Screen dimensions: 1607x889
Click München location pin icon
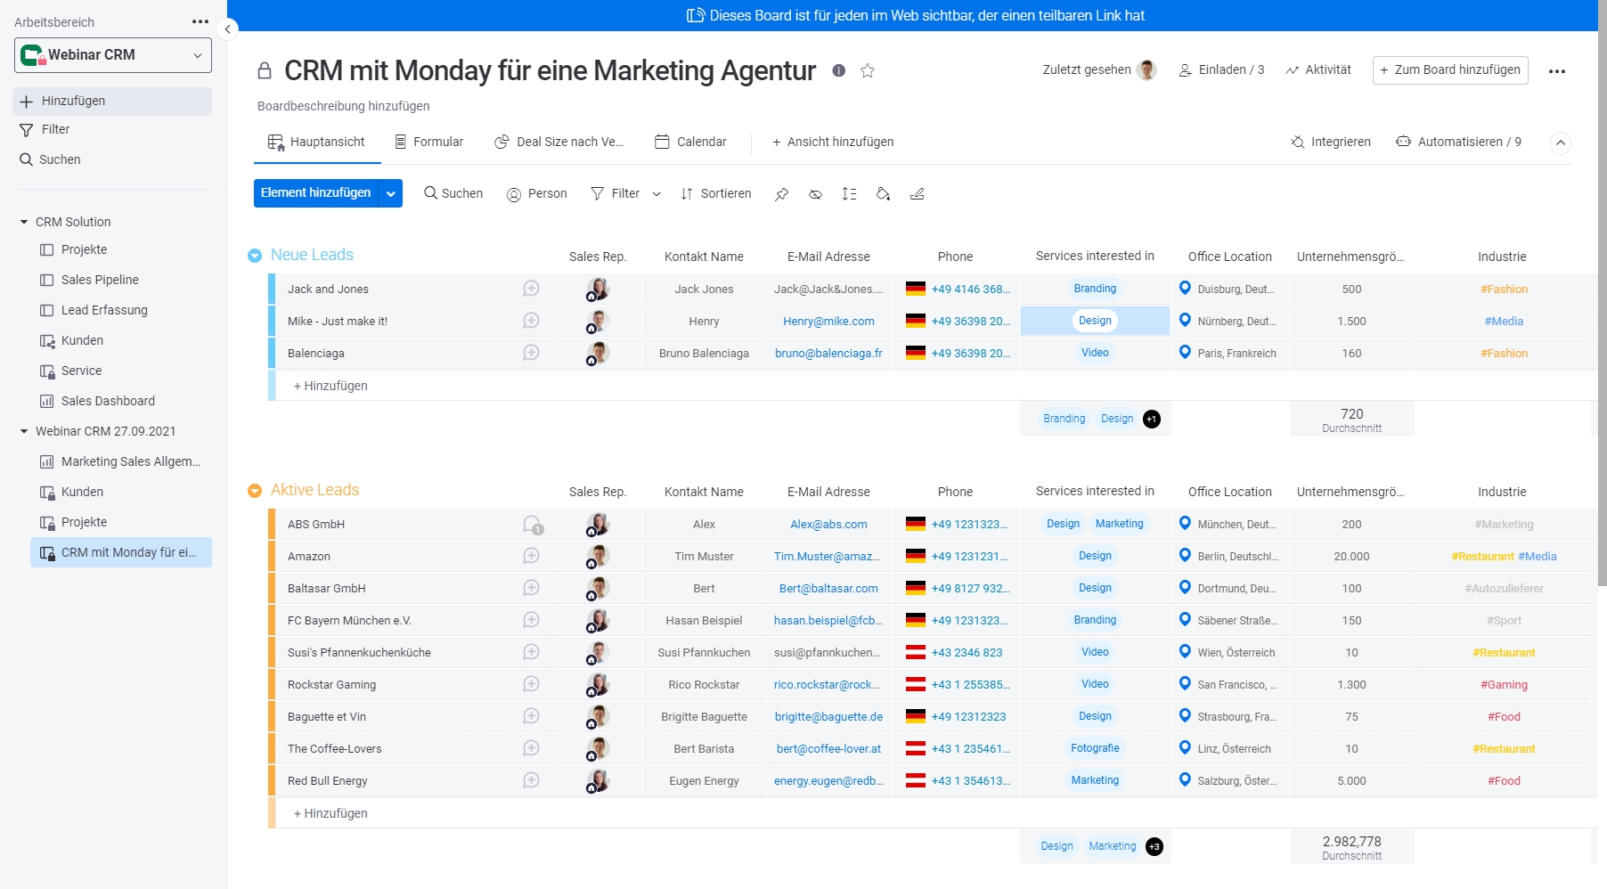1185,523
